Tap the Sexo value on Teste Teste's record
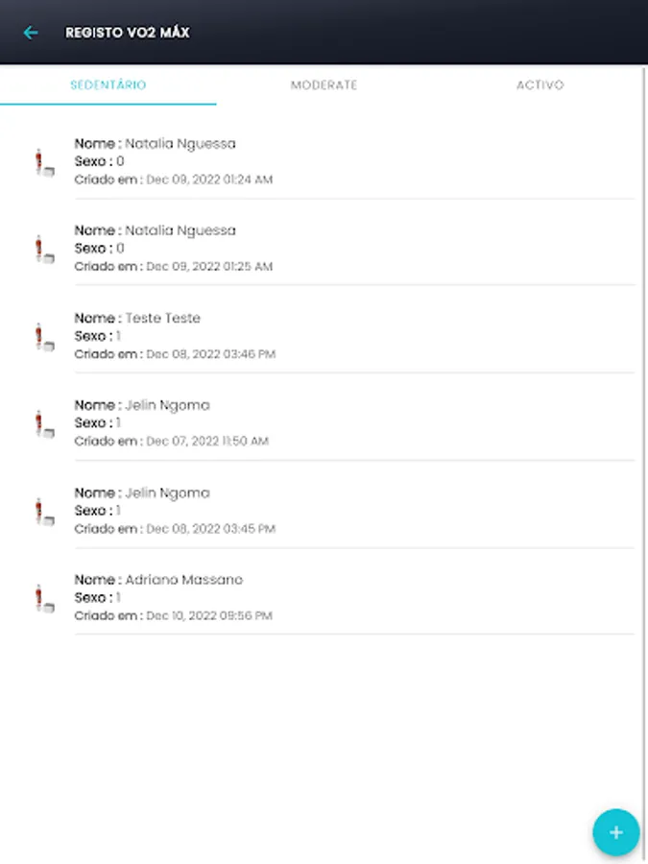The image size is (648, 864). point(102,336)
